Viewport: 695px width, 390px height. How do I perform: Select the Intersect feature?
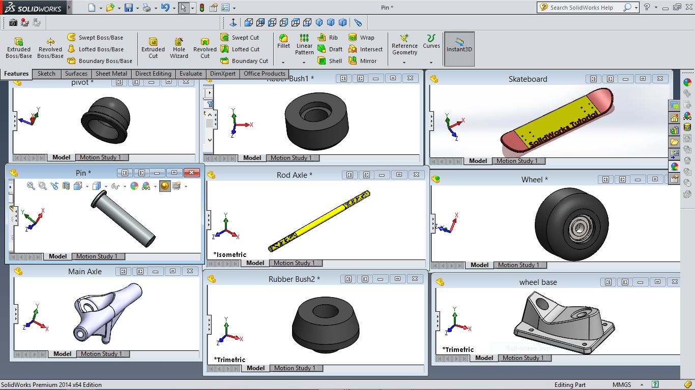click(x=365, y=49)
